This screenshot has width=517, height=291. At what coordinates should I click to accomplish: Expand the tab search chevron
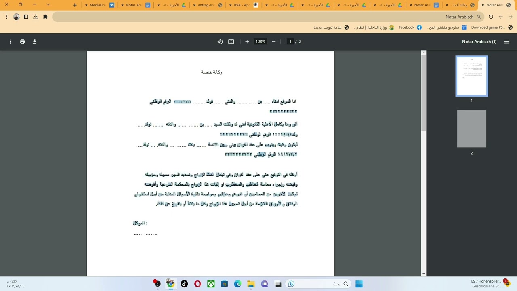coord(48,5)
